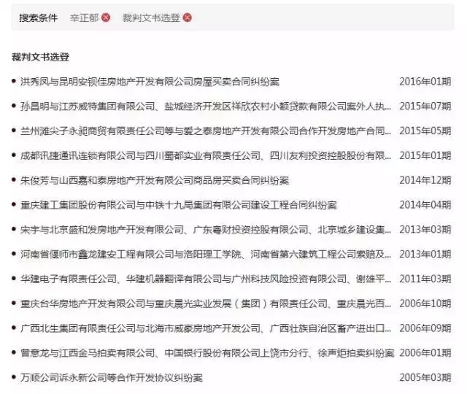Click issue label 2006年01期
This screenshot has width=467, height=394.
[425, 353]
